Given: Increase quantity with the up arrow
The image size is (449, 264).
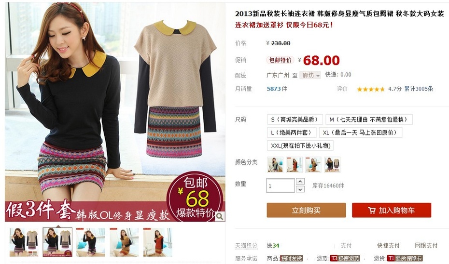Looking at the screenshot, I should pos(300,182).
